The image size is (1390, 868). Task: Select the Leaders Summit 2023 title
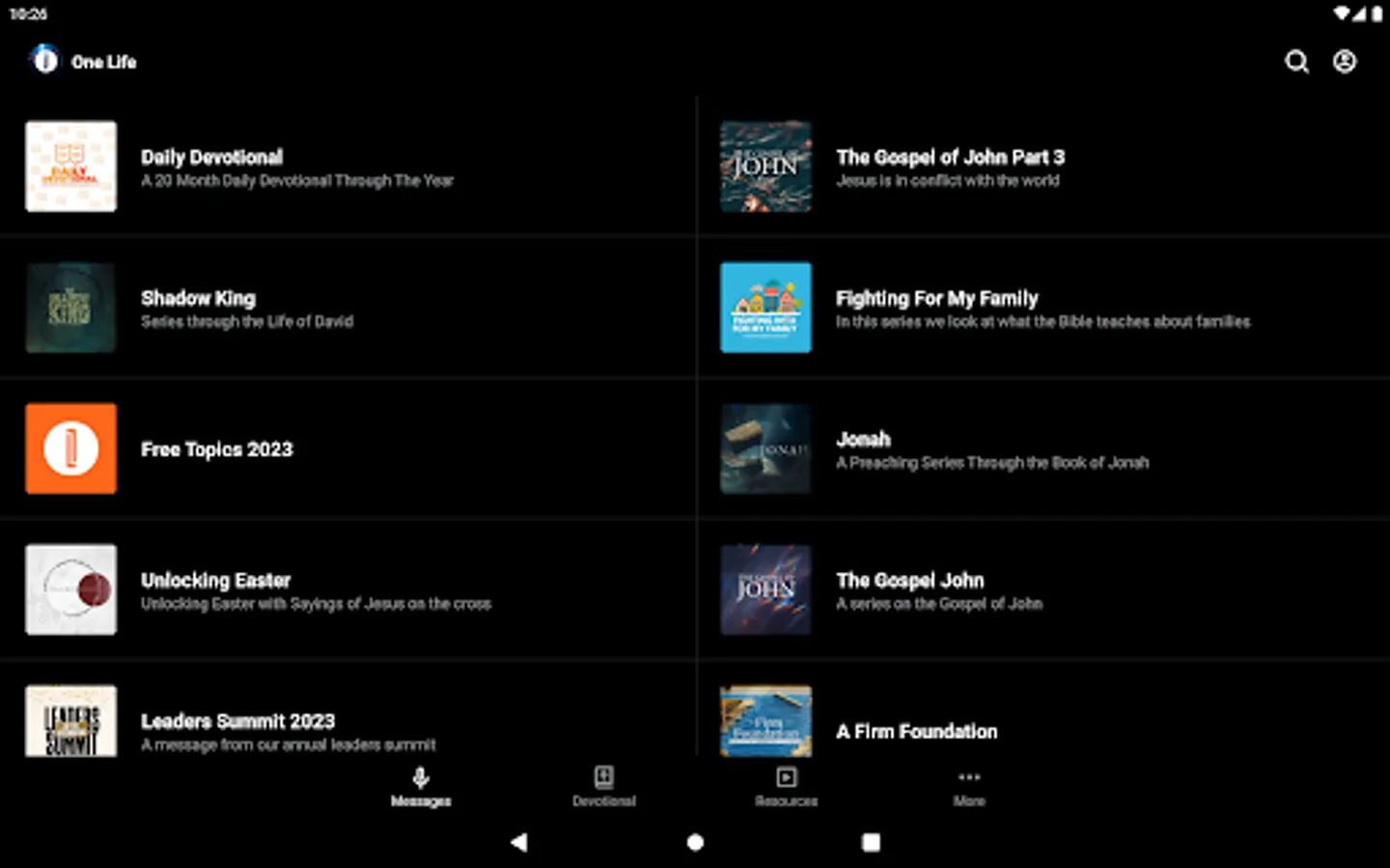(238, 721)
